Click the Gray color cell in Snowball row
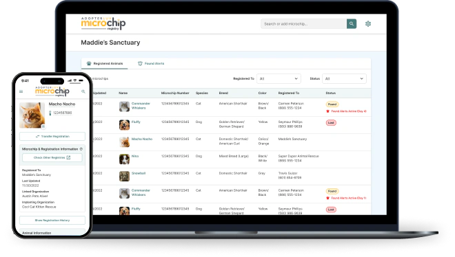The height and width of the screenshot is (257, 455). tap(262, 173)
